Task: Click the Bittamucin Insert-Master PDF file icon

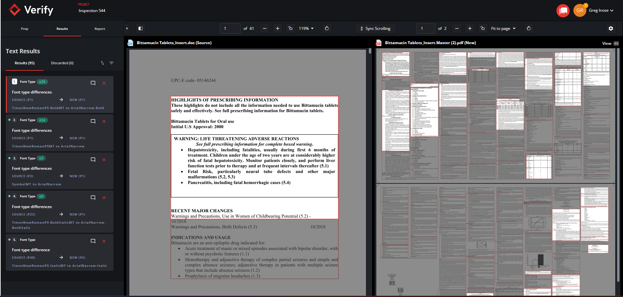Action: [x=378, y=43]
